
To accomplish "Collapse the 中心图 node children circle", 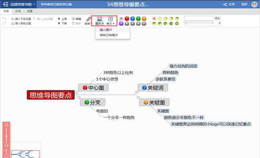I will (x=77, y=92).
